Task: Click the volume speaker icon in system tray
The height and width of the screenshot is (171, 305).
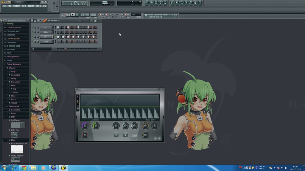Action: pos(286,168)
